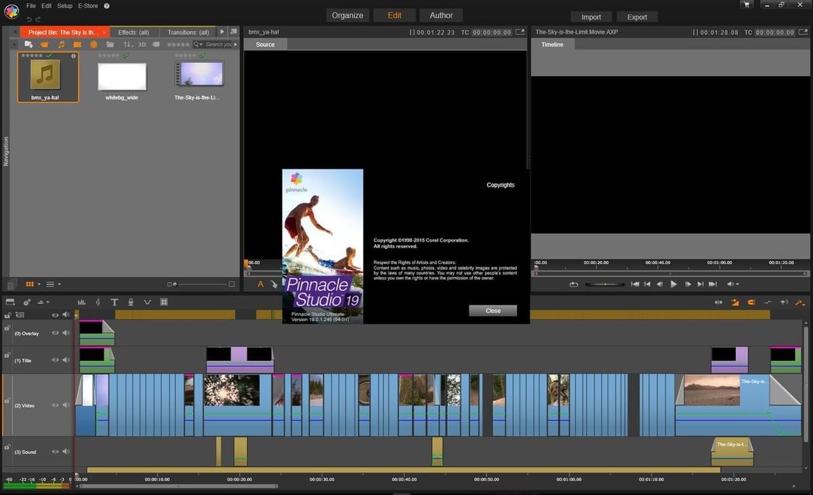813x495 pixels.
Task: Set star rating filter in library toolbar
Action: pos(178,45)
